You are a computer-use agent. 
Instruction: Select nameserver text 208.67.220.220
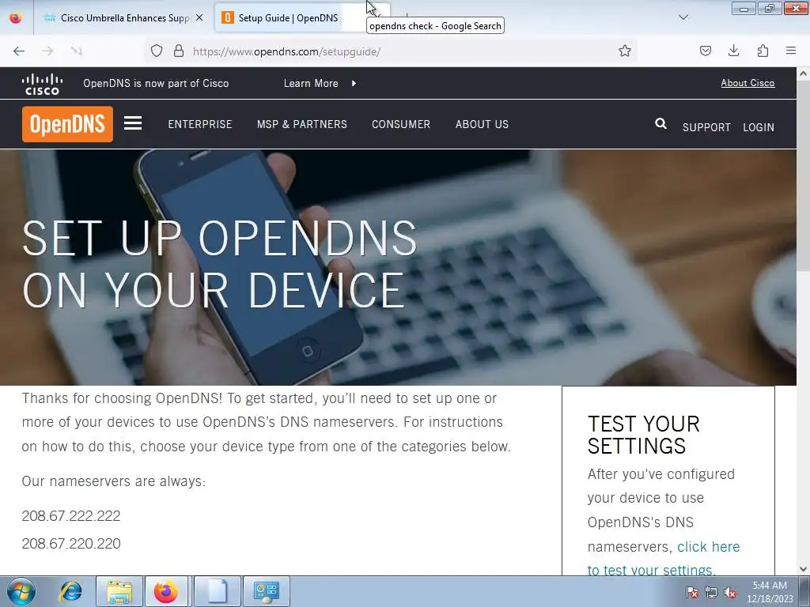(x=71, y=544)
